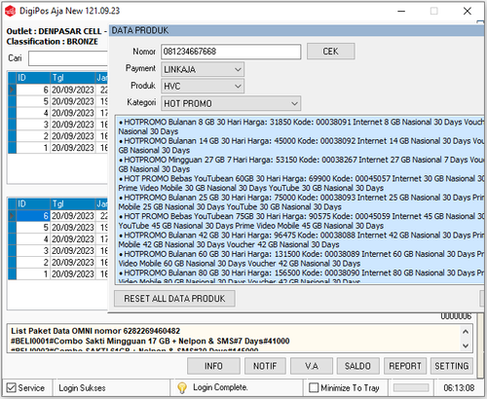Open the Produk dropdown showing HVC
Screen dimensions: 487x399
203,87
